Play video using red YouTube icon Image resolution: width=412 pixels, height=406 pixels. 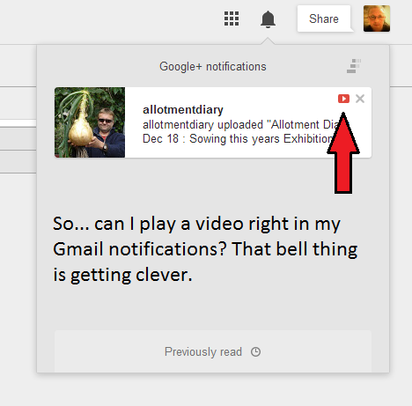[343, 99]
